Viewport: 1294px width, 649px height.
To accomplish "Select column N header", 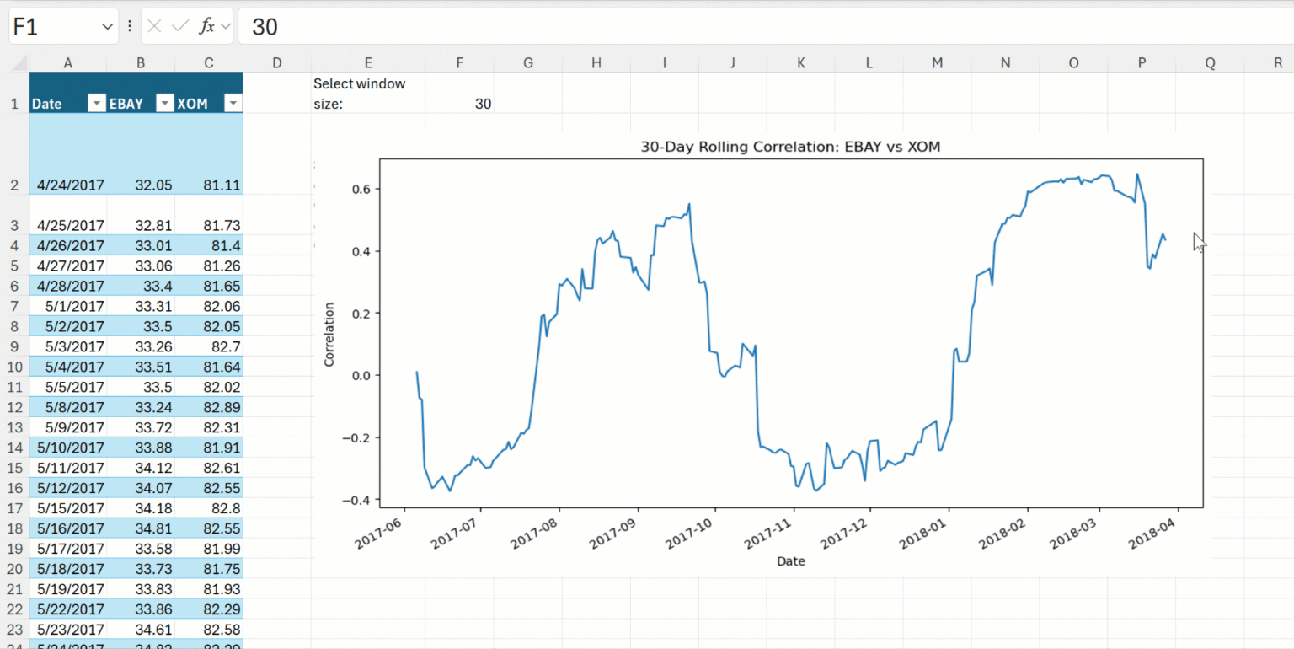I will click(x=1006, y=63).
